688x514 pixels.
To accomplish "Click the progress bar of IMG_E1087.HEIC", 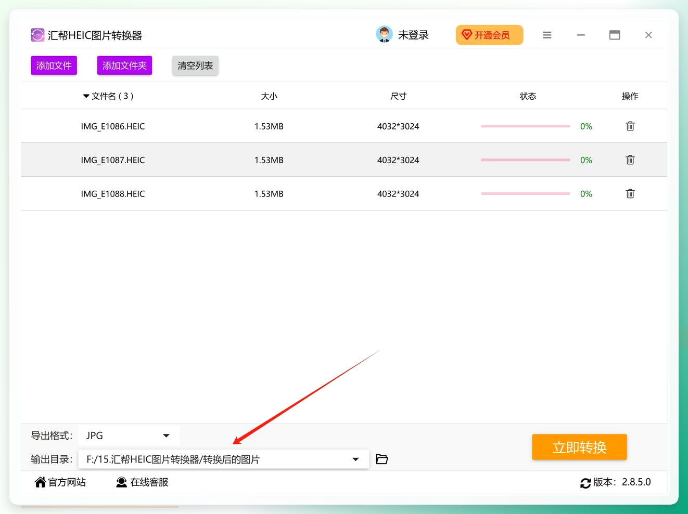I will (x=526, y=160).
